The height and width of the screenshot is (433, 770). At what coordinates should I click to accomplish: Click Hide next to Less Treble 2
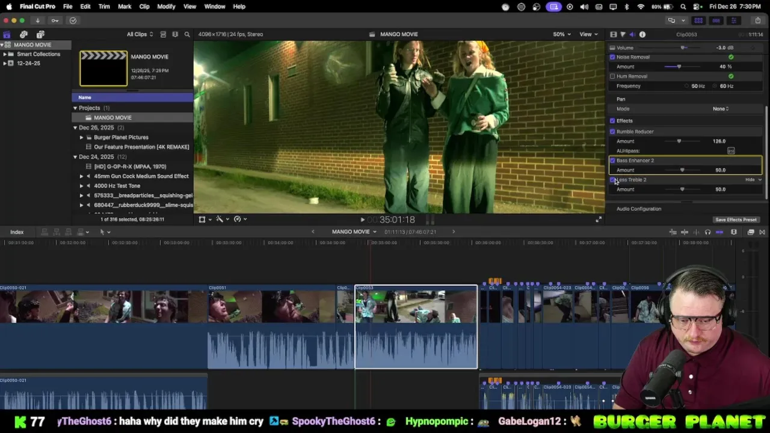[750, 180]
